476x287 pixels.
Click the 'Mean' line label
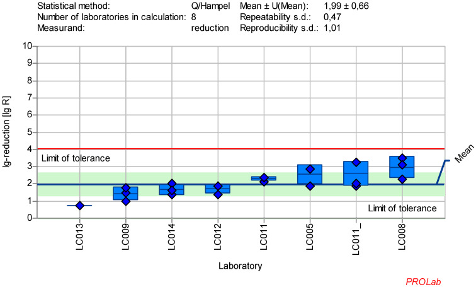point(464,153)
